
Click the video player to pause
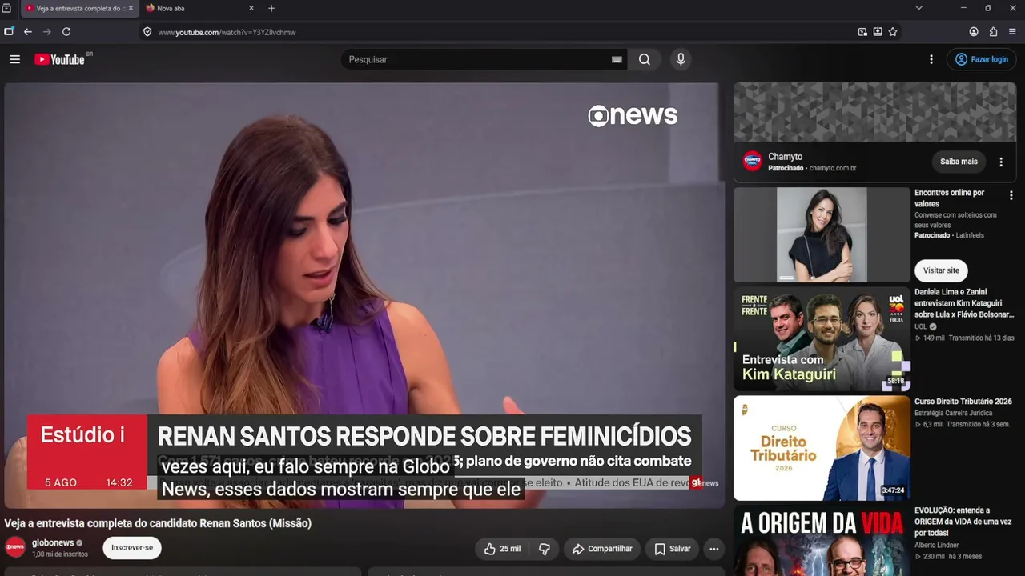pos(364,295)
